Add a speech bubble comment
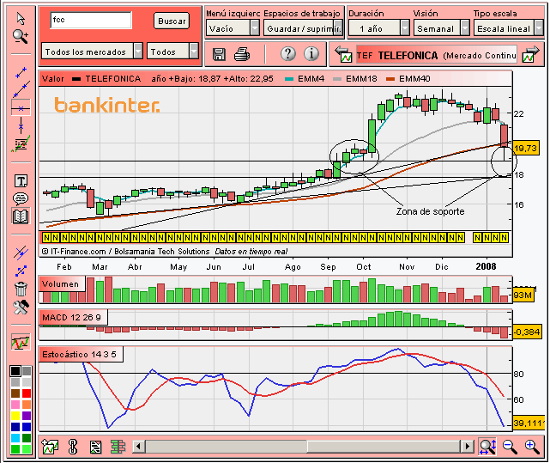Screen dimensions: 550x463 [x=21, y=198]
